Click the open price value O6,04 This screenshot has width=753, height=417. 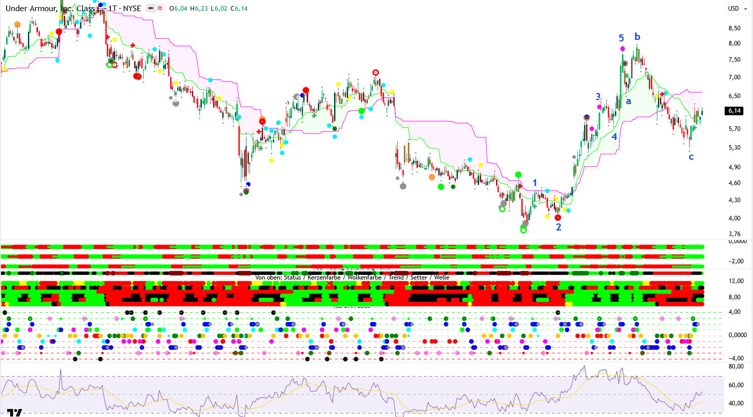click(x=178, y=9)
